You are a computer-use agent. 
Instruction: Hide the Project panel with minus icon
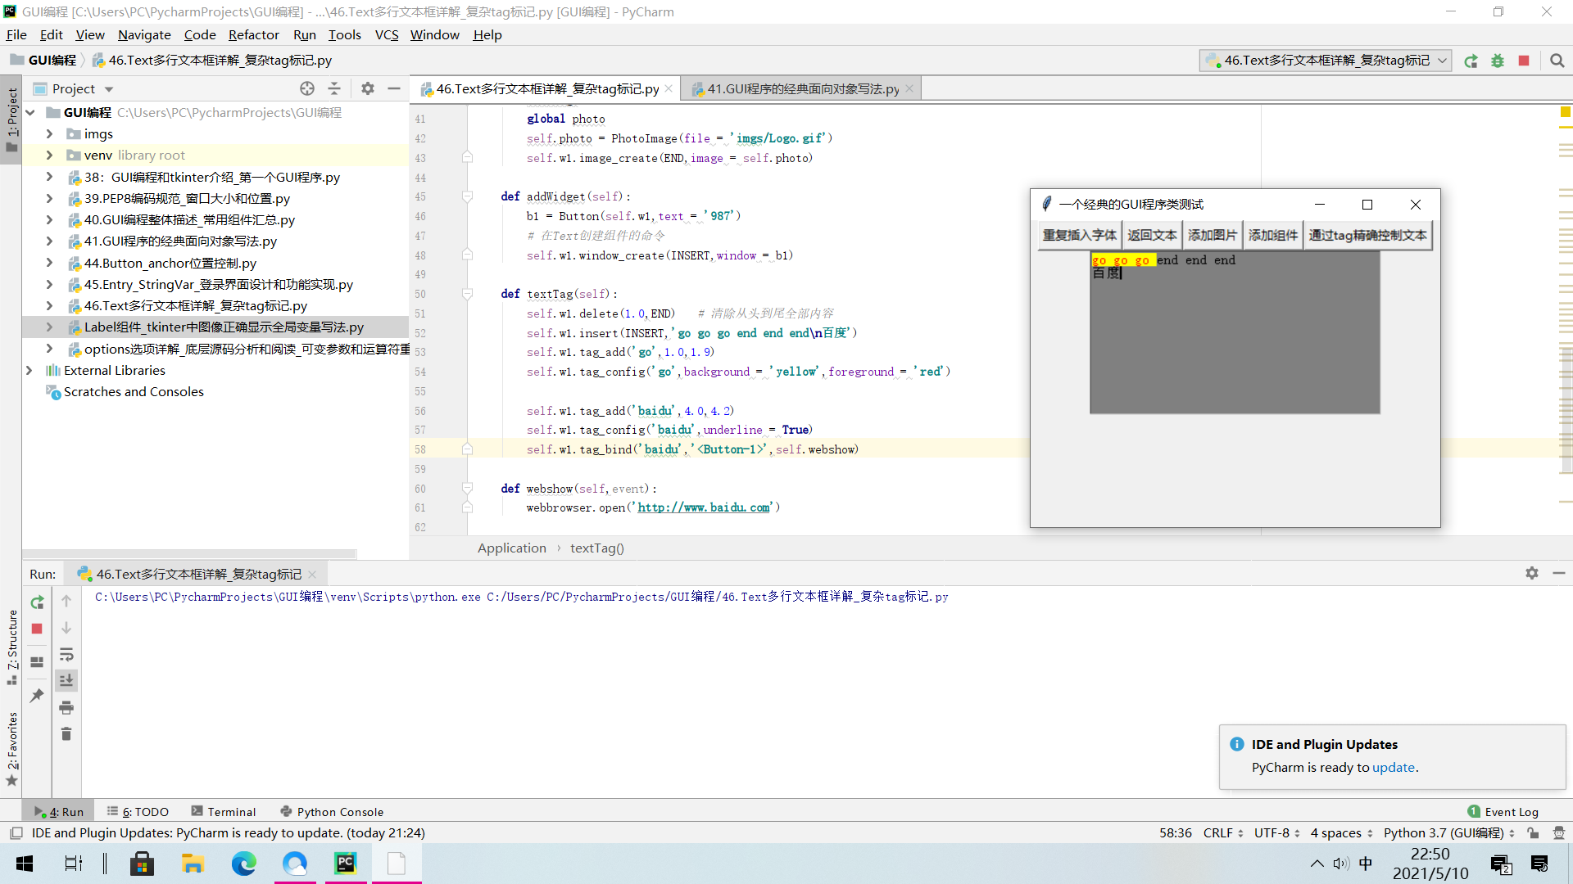[x=394, y=88]
